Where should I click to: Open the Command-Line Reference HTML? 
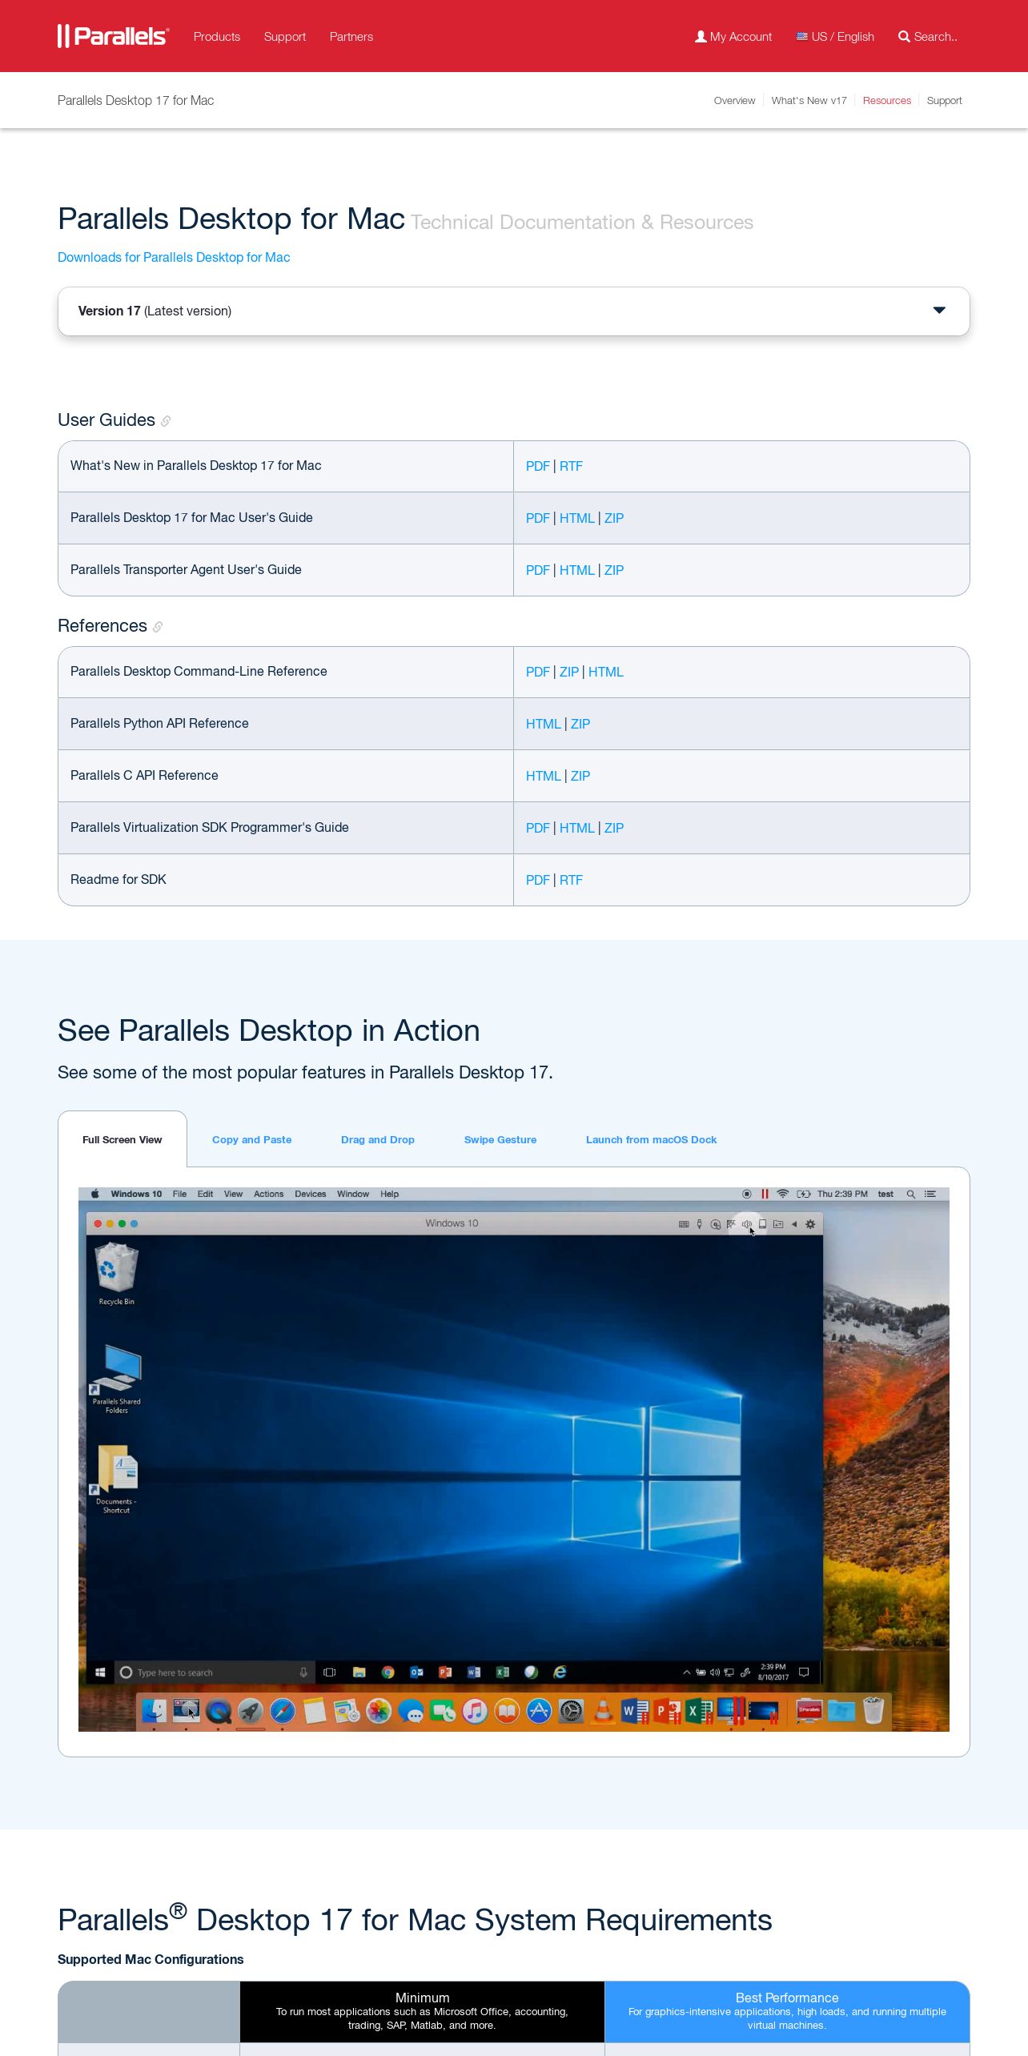point(605,672)
